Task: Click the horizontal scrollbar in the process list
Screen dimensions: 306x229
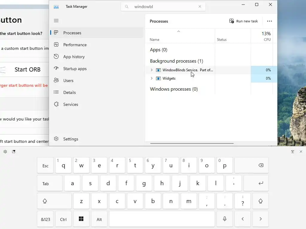Action: coord(192,143)
